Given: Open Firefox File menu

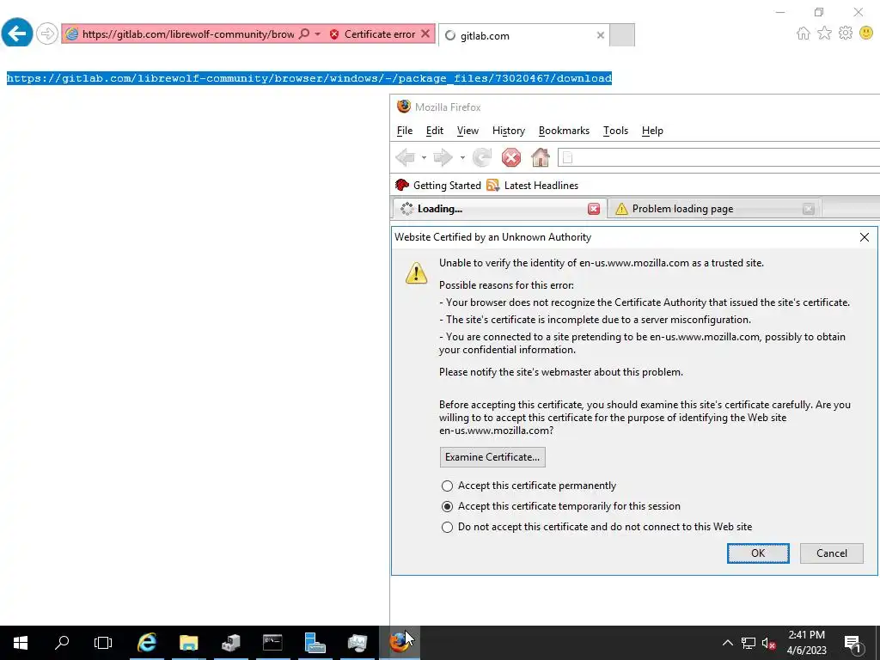Looking at the screenshot, I should pyautogui.click(x=405, y=131).
